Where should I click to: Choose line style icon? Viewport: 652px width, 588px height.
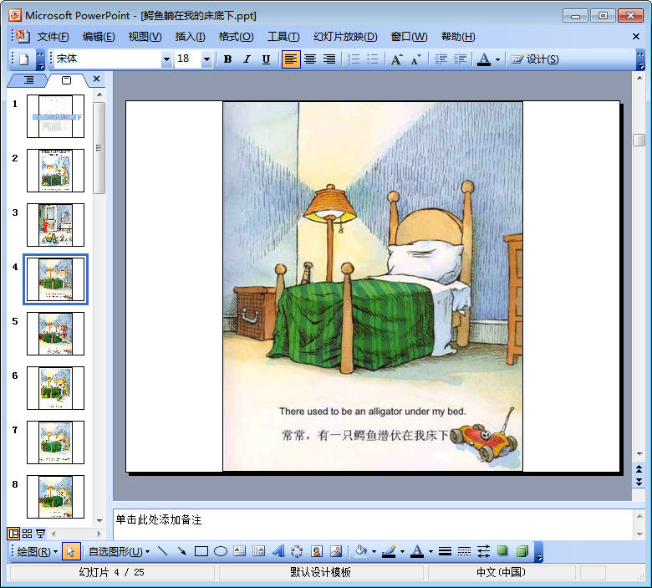click(x=445, y=552)
